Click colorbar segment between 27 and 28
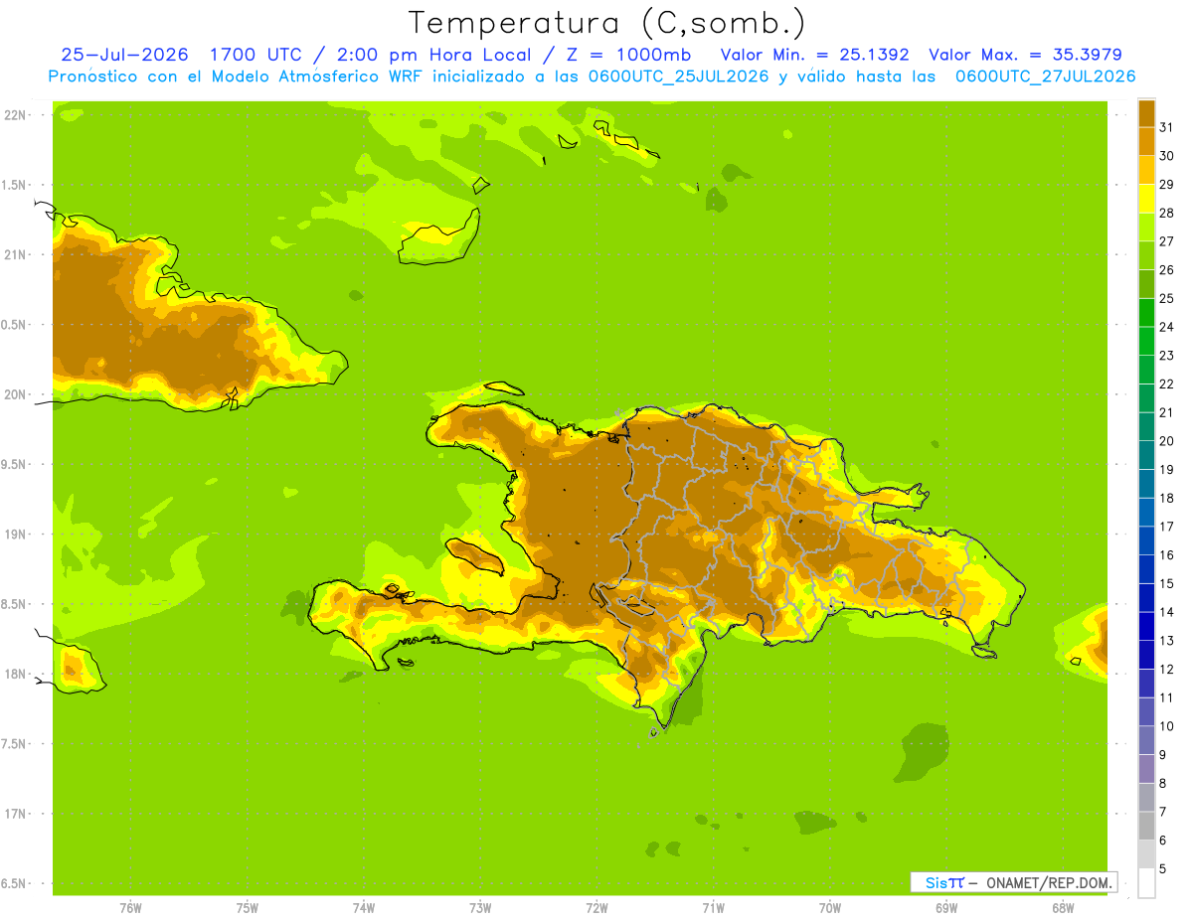 click(x=1146, y=227)
